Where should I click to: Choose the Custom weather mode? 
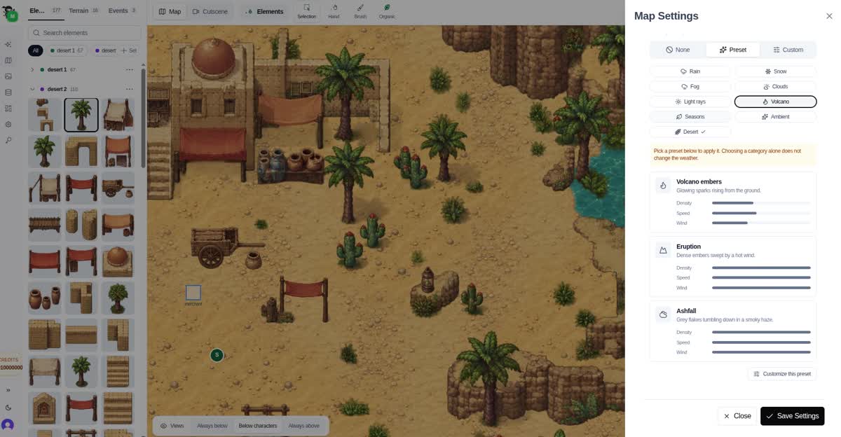[788, 50]
